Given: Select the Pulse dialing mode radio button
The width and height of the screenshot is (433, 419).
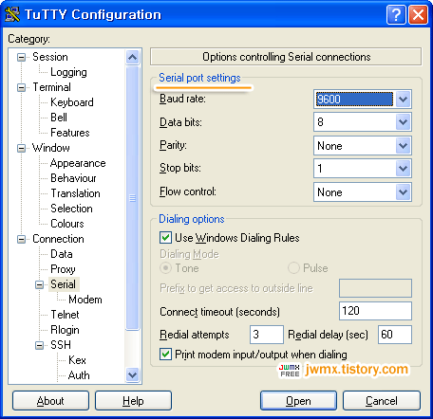Looking at the screenshot, I should (293, 268).
